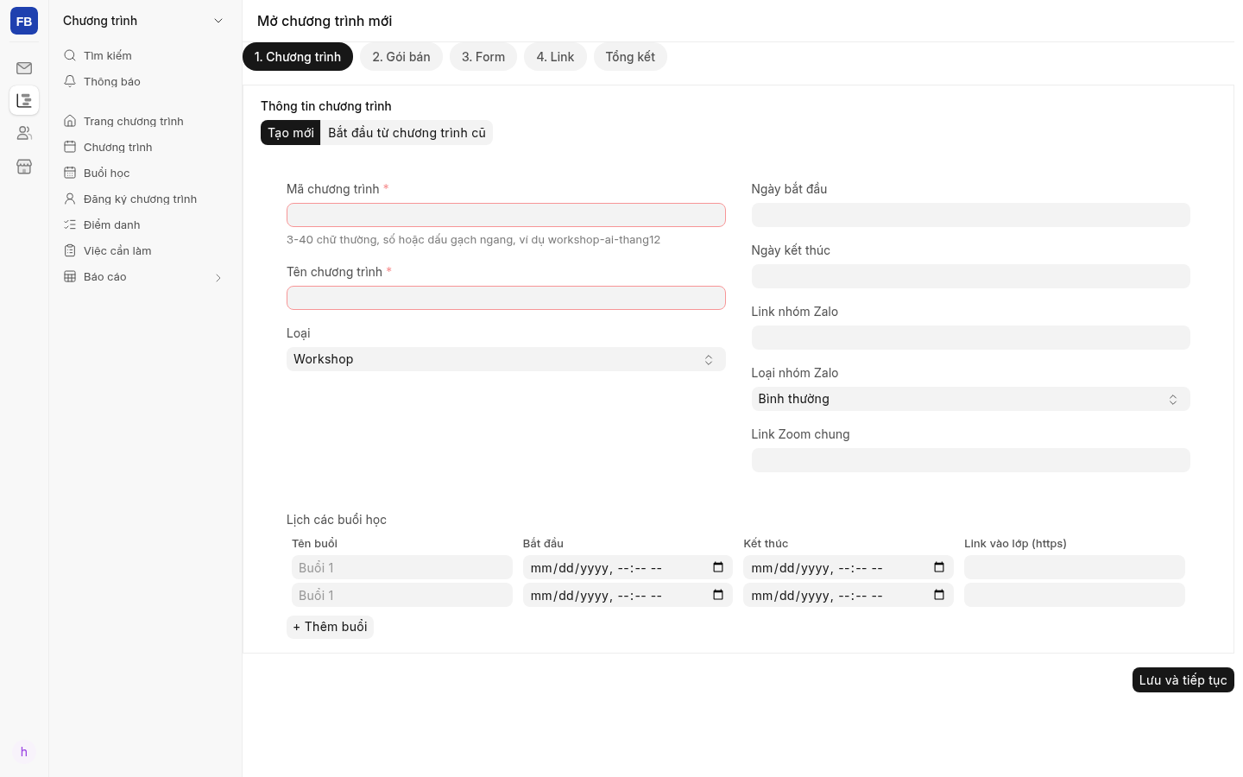Click the Báo cáo table icon
Screen dimensions: 1243x777
coord(70,276)
